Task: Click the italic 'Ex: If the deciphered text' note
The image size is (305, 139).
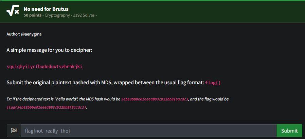Action: (x=118, y=103)
